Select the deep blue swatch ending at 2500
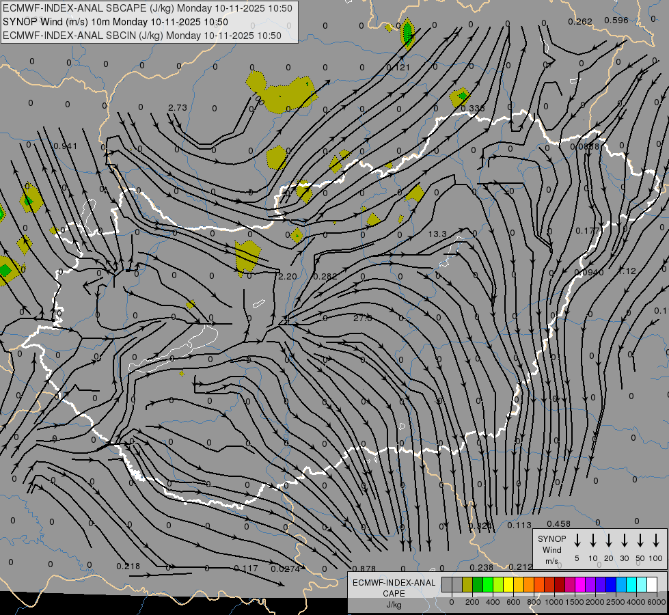The width and height of the screenshot is (669, 615). (610, 585)
